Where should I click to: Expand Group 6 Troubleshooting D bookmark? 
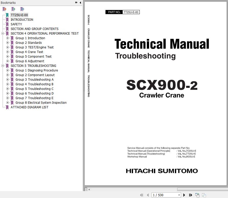pos(7,93)
